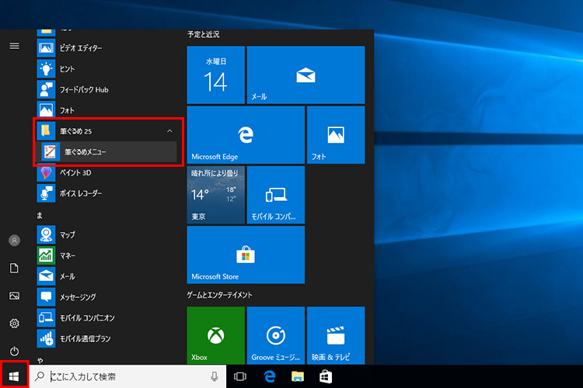Open the 映画 & テレビ tile
The height and width of the screenshot is (388, 583).
click(x=336, y=335)
